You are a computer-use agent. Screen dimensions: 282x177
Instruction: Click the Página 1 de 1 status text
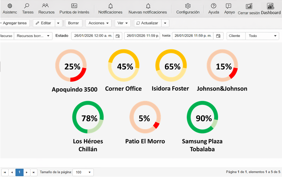click(x=253, y=172)
